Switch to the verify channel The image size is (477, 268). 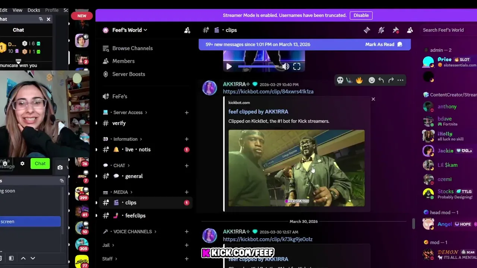[145, 123]
